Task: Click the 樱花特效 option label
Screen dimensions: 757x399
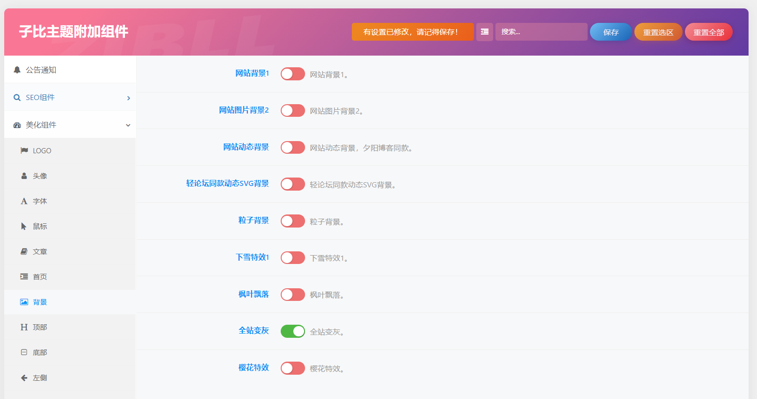Action: click(254, 368)
